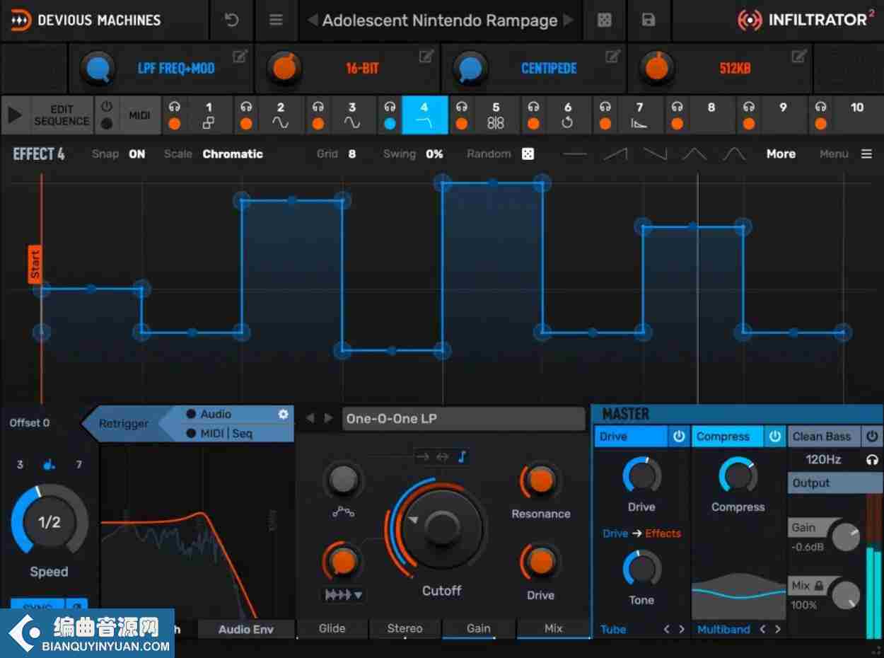
Task: Select the note-tracking cutoff mode icon
Action: 463,457
